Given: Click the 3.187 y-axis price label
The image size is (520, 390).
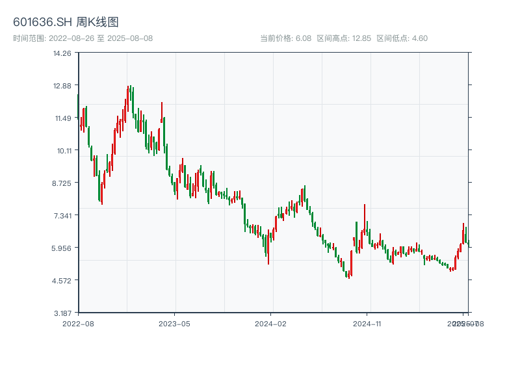Looking at the screenshot, I should (x=62, y=313).
